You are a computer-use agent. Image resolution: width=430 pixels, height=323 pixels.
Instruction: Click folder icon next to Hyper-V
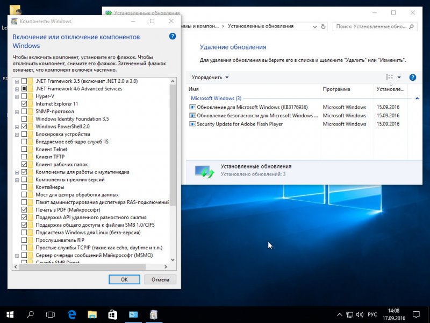(x=30, y=96)
